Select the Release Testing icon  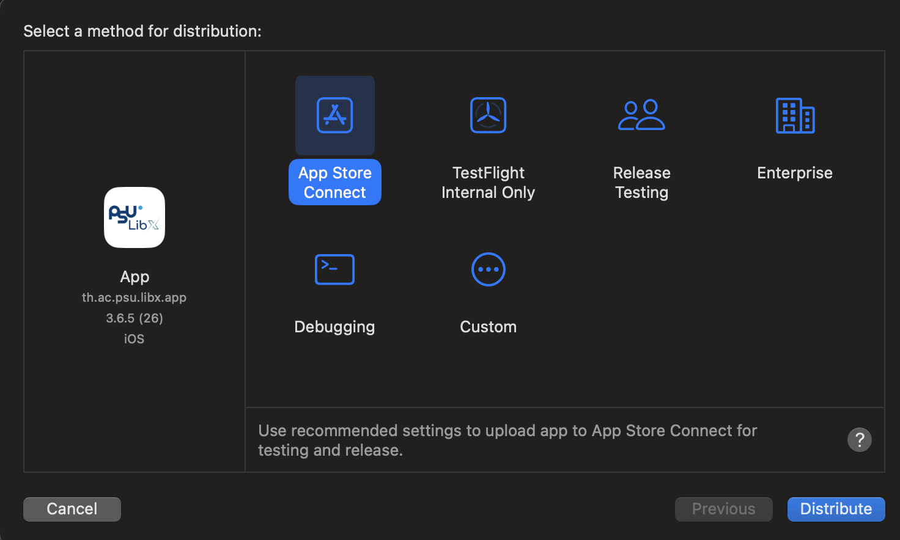[641, 115]
